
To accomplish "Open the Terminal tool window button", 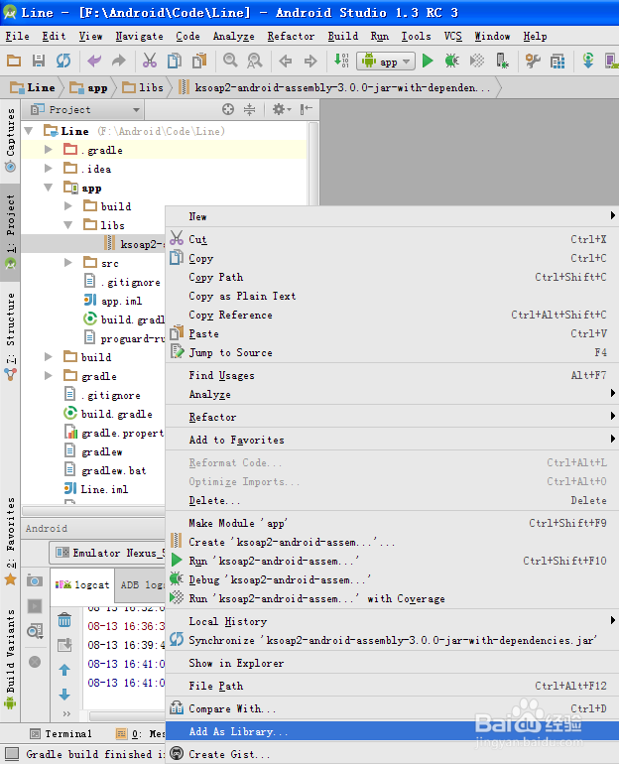I will 62,733.
